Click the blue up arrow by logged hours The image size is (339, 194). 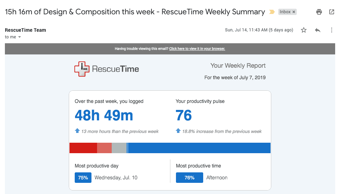coord(78,131)
